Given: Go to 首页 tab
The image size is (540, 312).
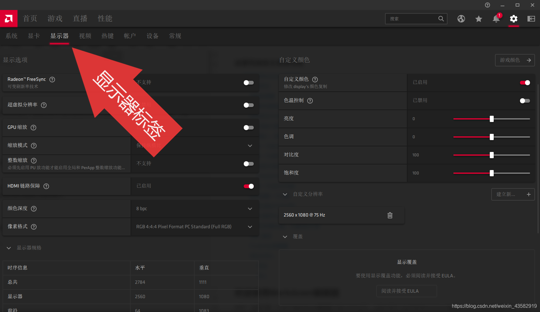Looking at the screenshot, I should point(30,19).
